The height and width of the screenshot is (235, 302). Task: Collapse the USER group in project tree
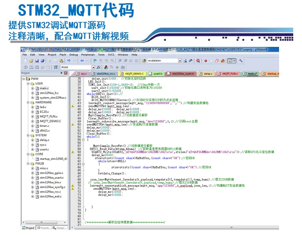28,84
